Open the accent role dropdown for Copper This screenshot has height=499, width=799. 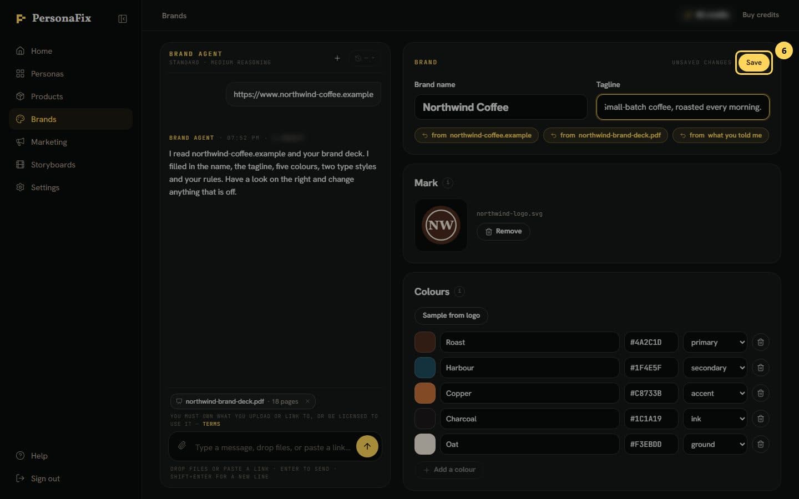pos(715,393)
